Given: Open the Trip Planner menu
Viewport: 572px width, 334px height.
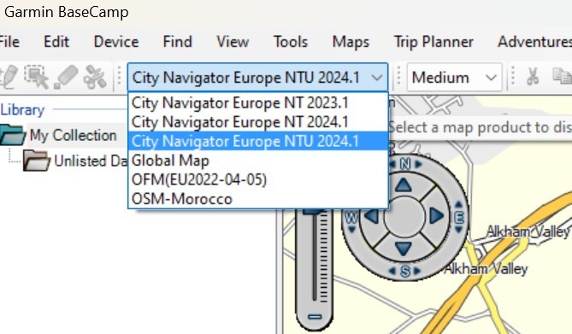Looking at the screenshot, I should click(x=433, y=42).
